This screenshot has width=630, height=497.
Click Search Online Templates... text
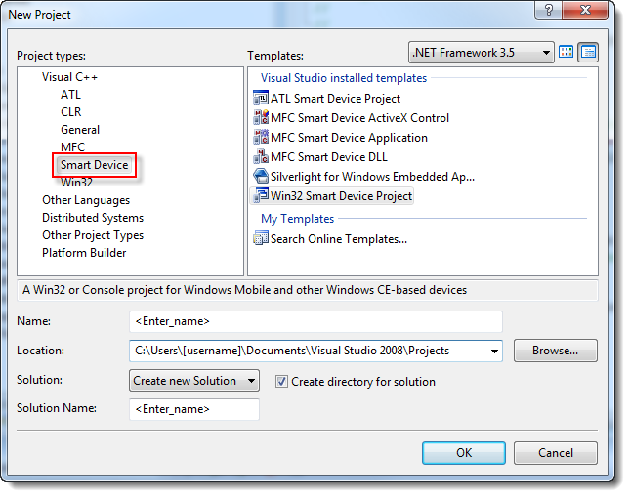(339, 239)
